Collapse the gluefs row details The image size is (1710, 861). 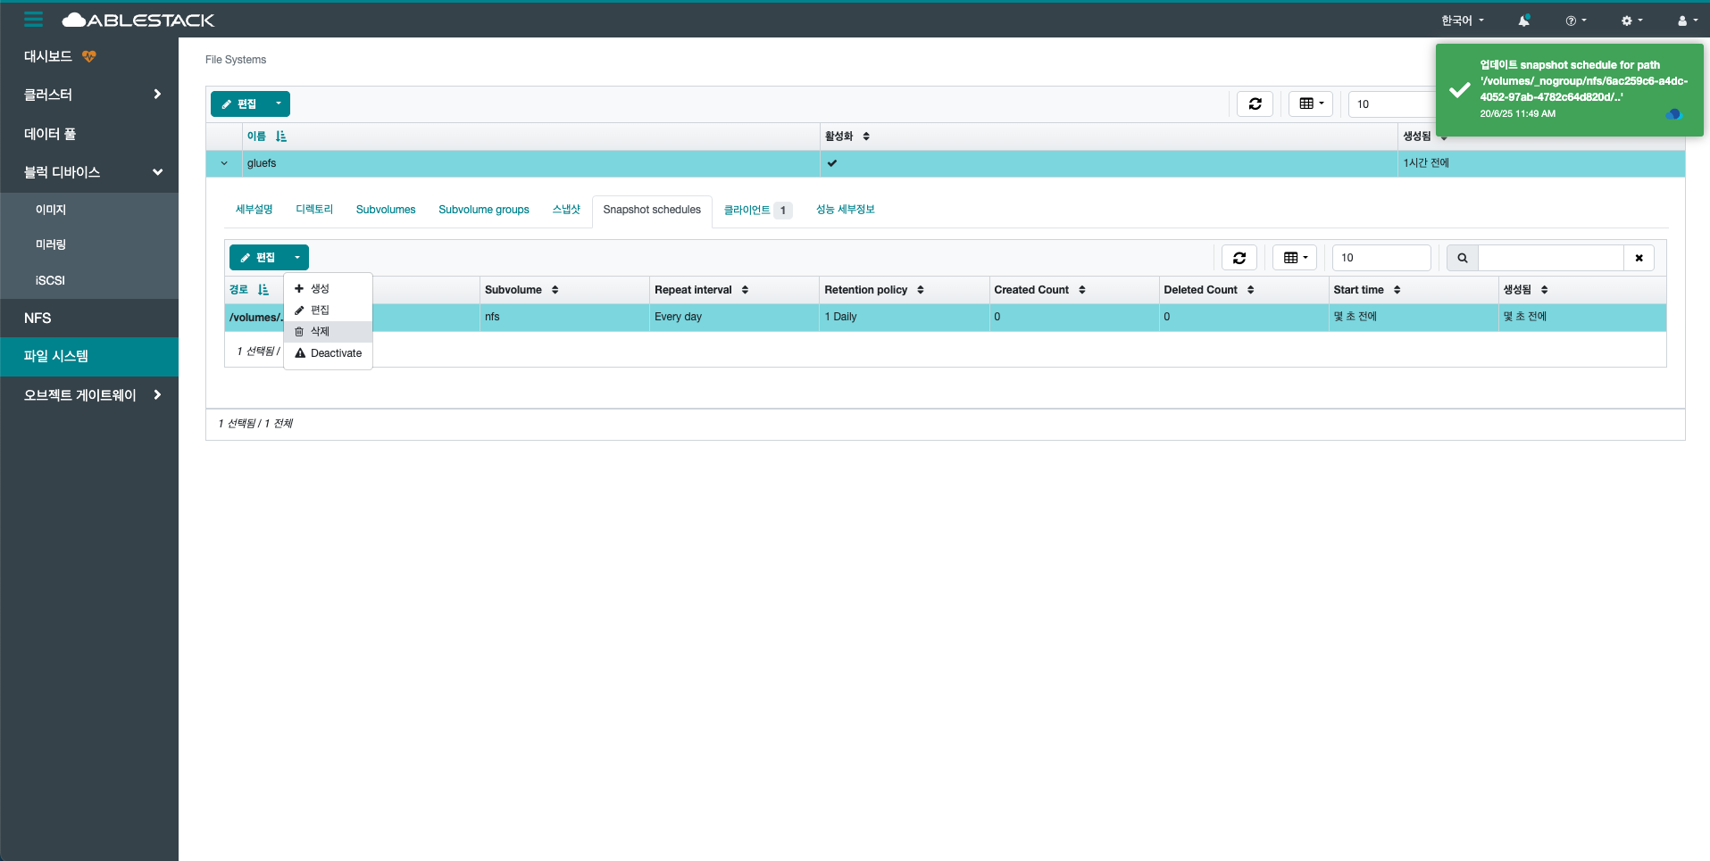coord(224,163)
